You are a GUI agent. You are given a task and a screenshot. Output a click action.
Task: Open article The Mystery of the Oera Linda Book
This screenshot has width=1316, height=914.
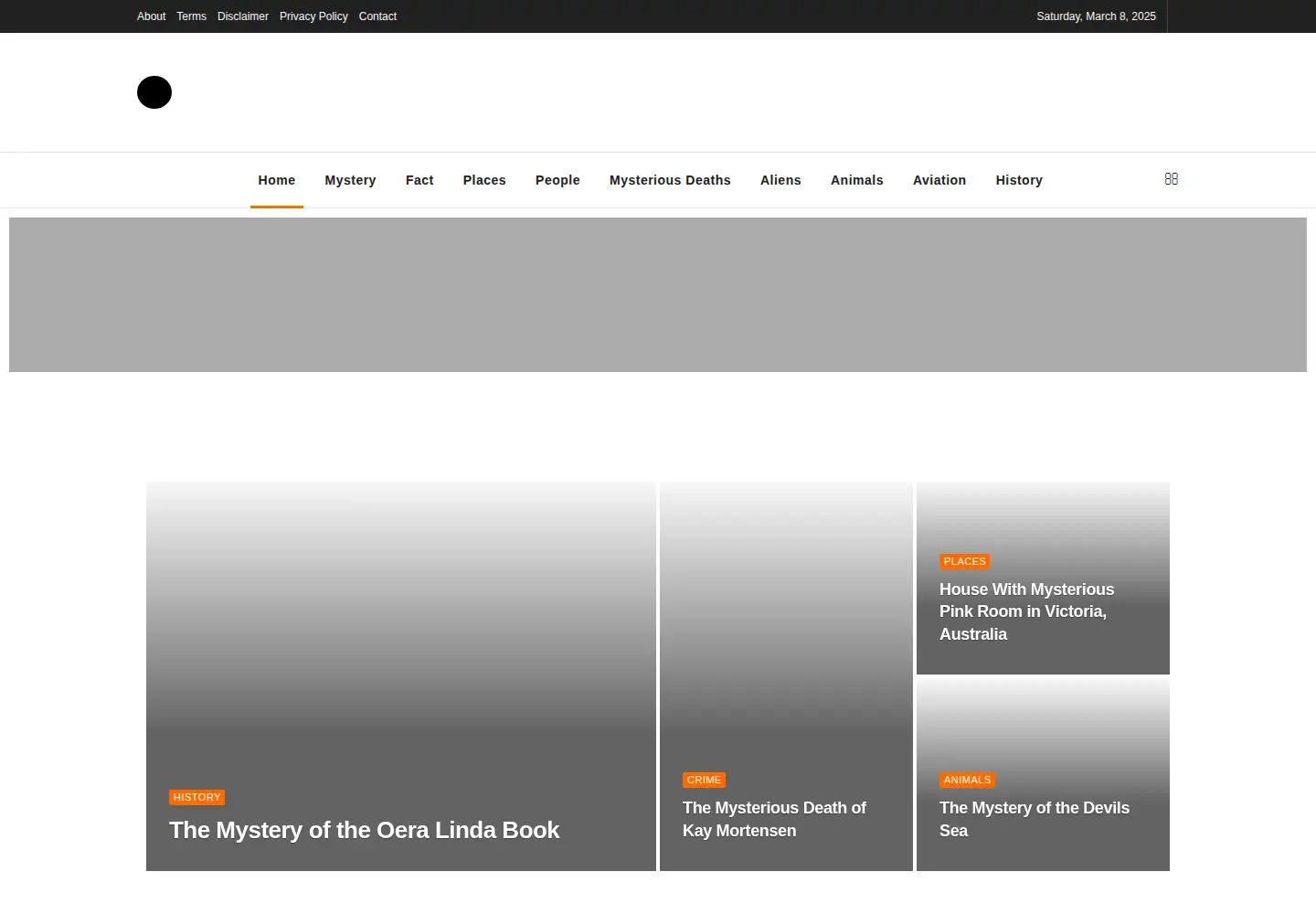[x=364, y=830]
